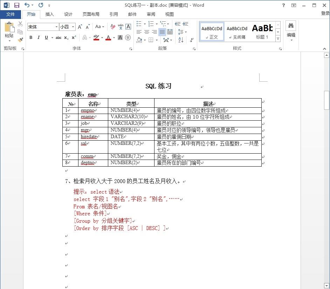
Task: Increase the paragraph indent
Action: pos(185,24)
